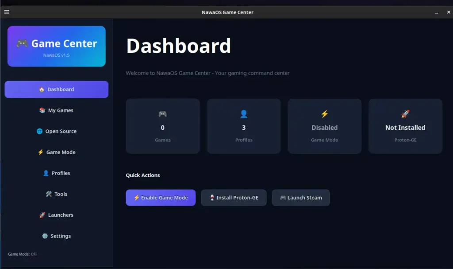Select the Dashboard sidebar item
The height and width of the screenshot is (269, 453).
[x=57, y=90]
